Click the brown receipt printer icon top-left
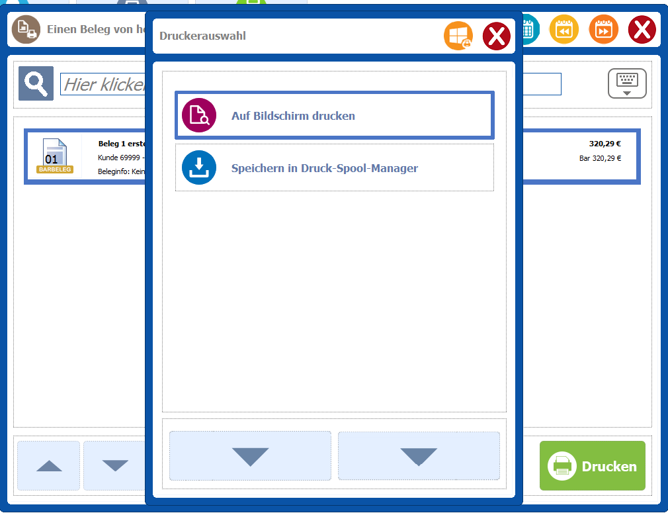 [26, 30]
